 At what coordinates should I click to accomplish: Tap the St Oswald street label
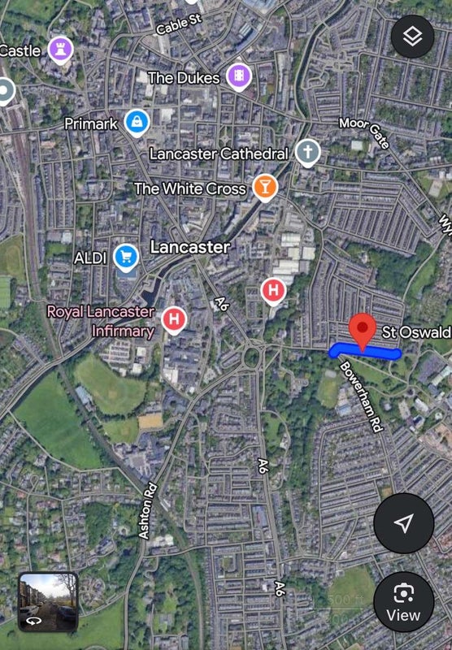click(x=416, y=332)
